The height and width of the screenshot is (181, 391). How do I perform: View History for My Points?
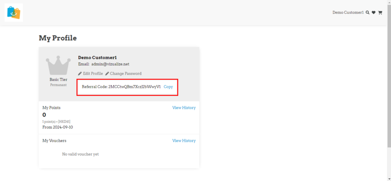tap(184, 108)
